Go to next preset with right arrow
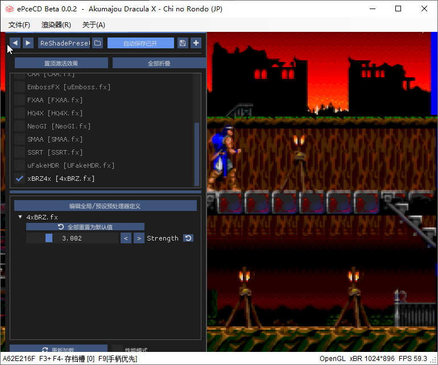The height and width of the screenshot is (365, 438). click(x=28, y=43)
